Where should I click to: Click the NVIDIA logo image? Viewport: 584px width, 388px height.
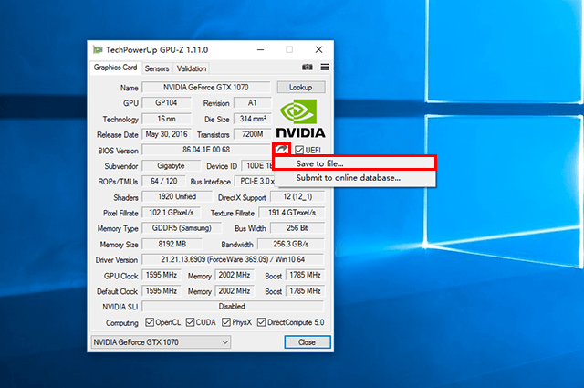[300, 119]
